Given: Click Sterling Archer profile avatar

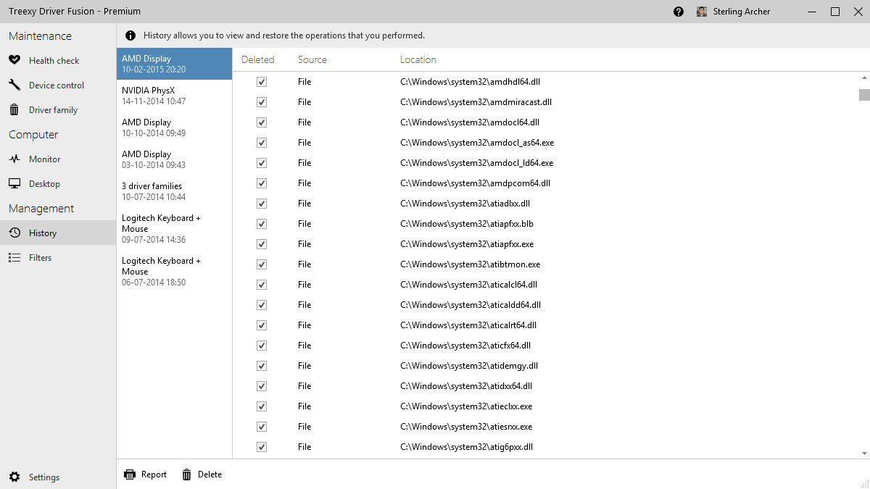Looking at the screenshot, I should pos(702,12).
